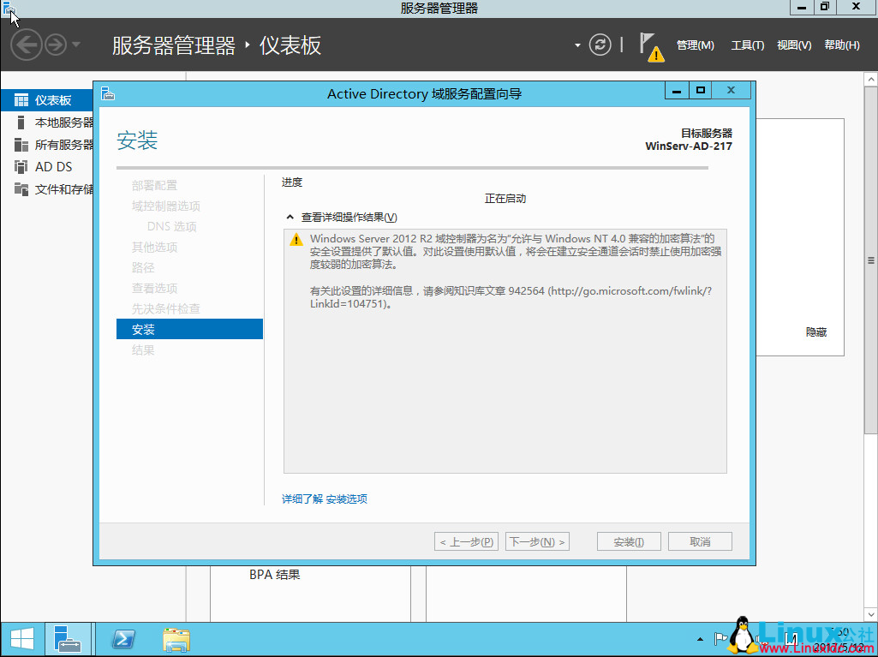This screenshot has height=657, width=878.
Task: Open Server Manager from the taskbar
Action: (69, 639)
